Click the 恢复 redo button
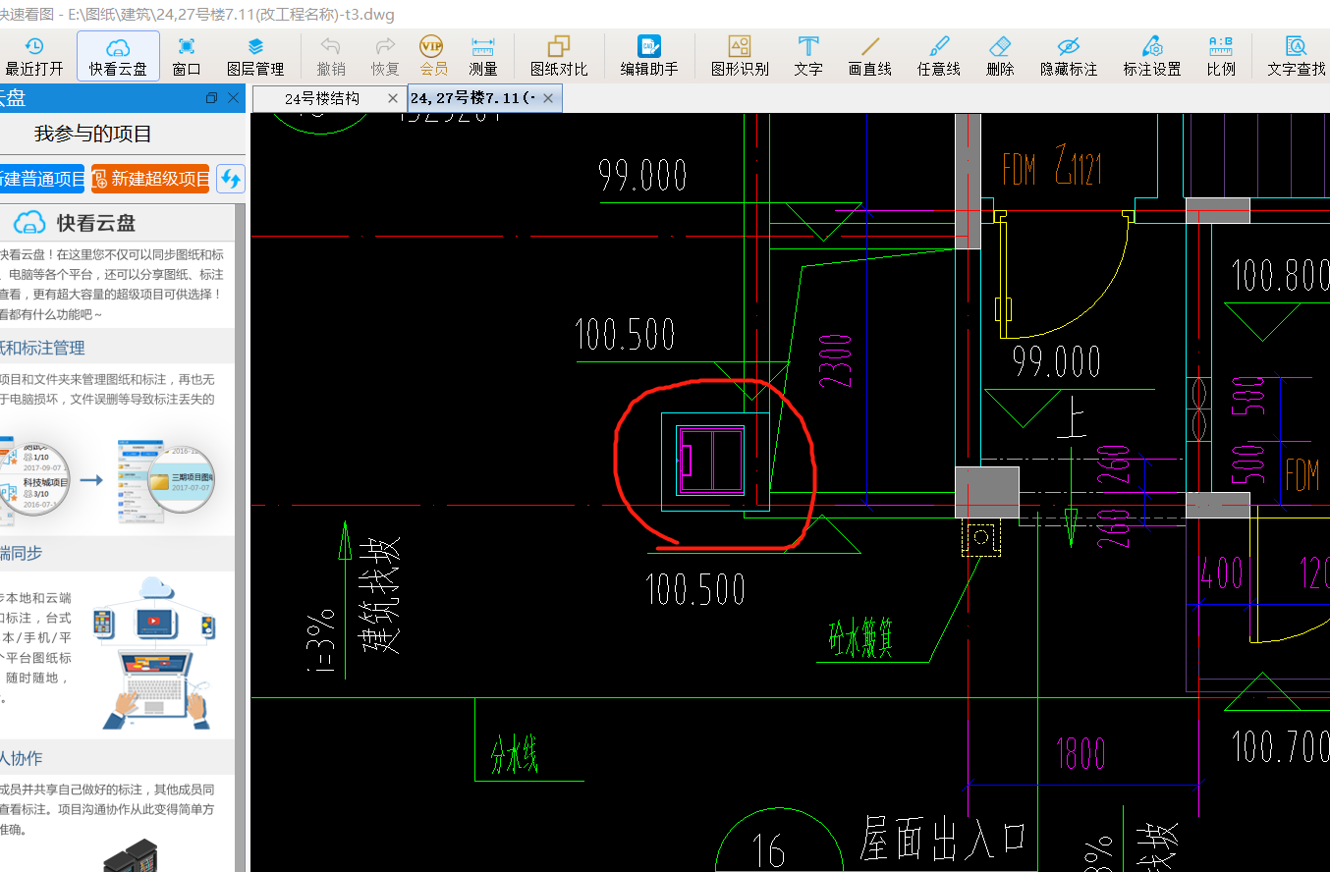The width and height of the screenshot is (1330, 872). (385, 56)
